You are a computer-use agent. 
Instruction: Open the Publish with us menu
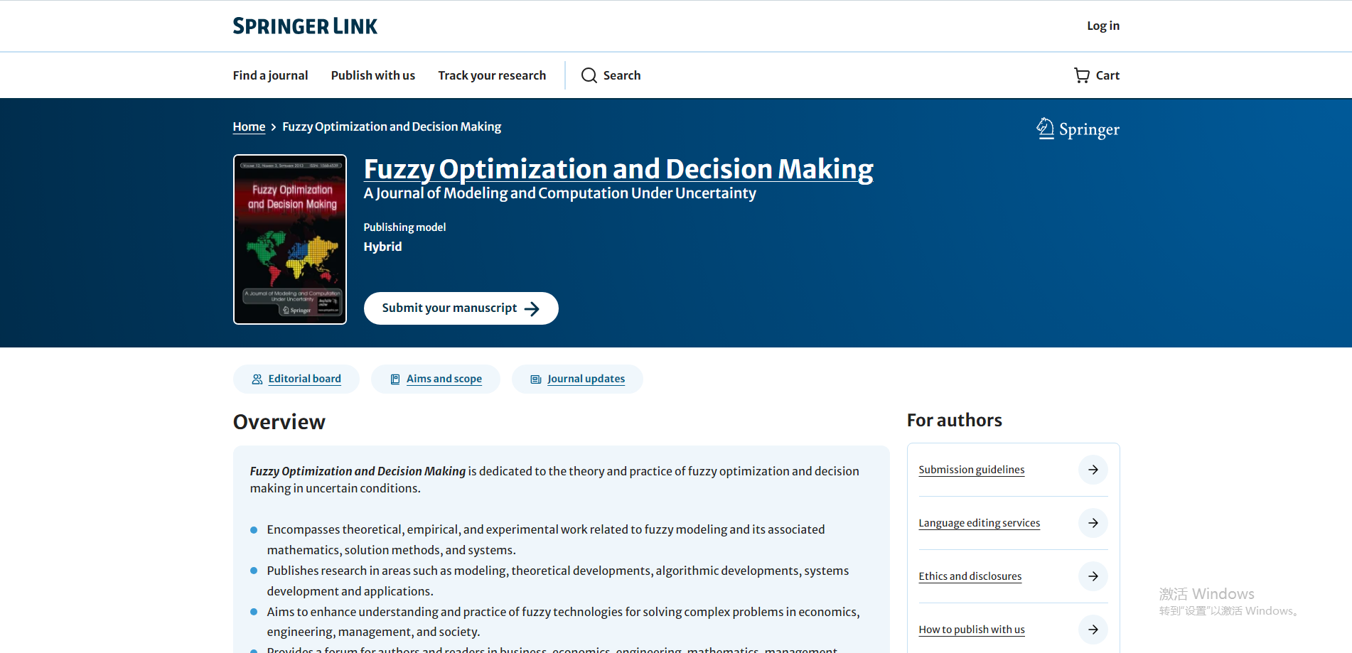(x=372, y=75)
